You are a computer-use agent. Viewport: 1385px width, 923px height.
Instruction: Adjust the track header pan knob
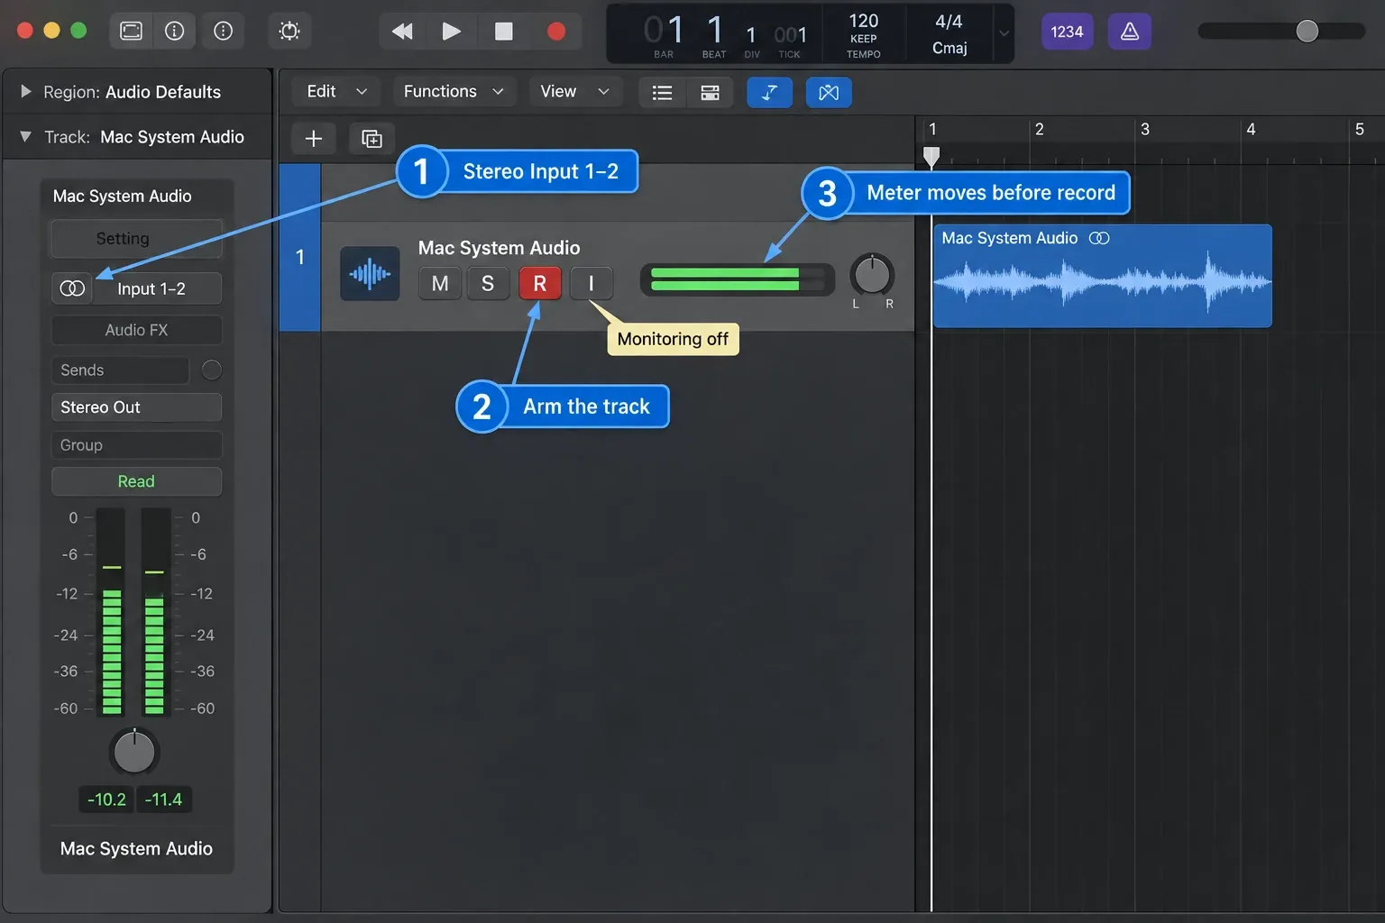point(872,275)
